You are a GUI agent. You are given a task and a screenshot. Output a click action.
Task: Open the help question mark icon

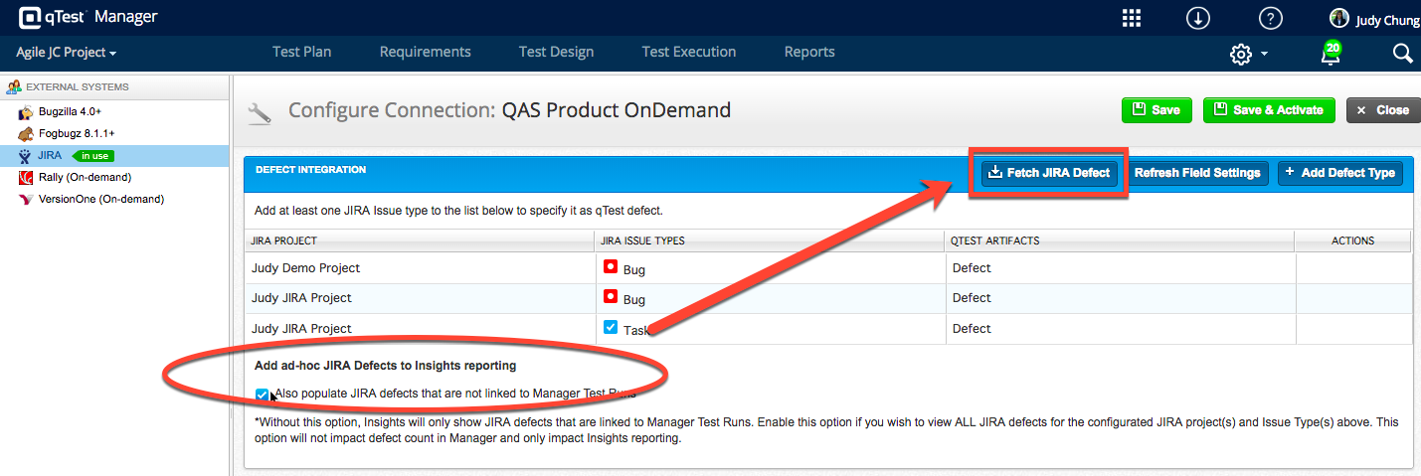click(x=1270, y=18)
